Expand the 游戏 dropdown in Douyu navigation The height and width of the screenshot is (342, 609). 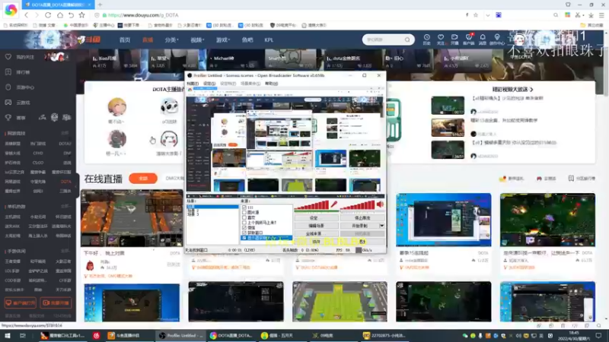point(223,40)
